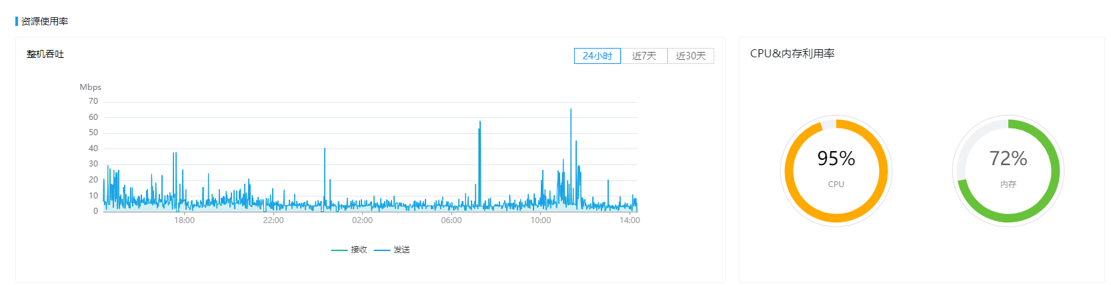Click the 整机吞吐 chart title
1111x285 pixels.
(x=45, y=54)
